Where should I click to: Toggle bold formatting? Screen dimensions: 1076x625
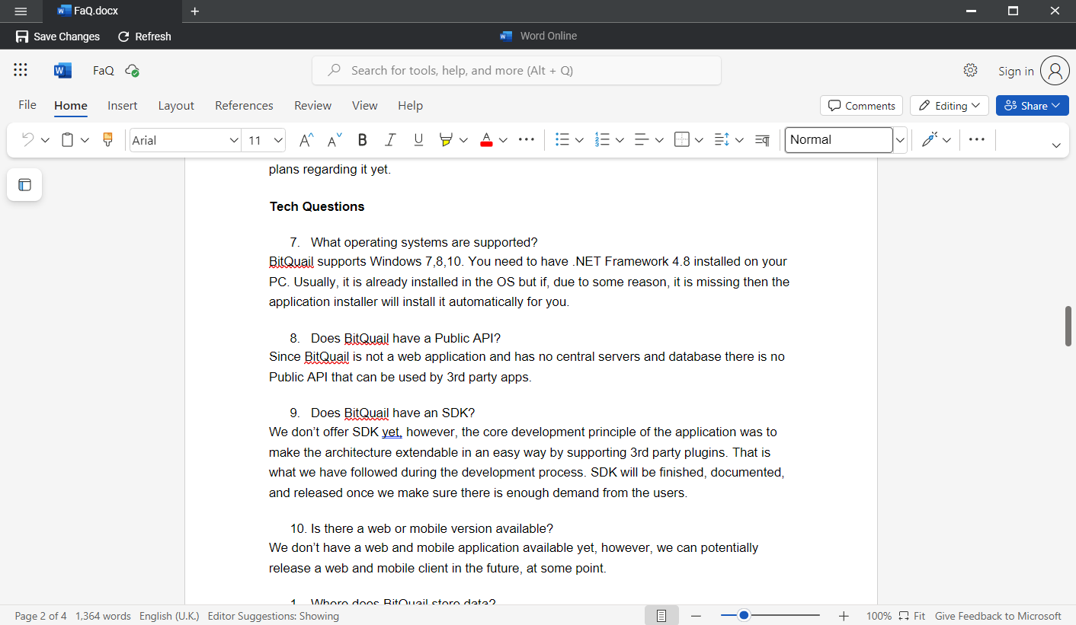363,139
